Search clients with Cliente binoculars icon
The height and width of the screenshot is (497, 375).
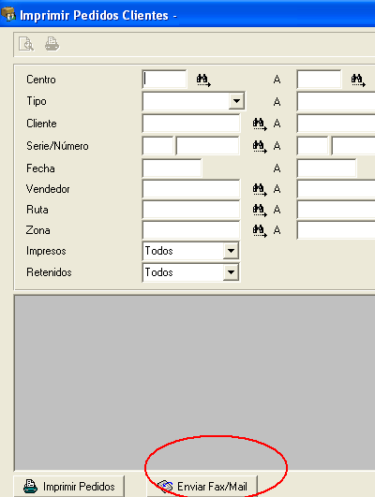click(260, 124)
